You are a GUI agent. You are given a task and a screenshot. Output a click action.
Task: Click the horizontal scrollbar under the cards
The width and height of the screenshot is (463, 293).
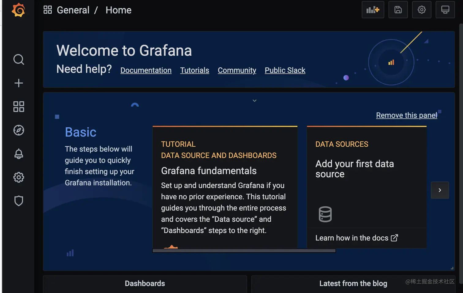[244, 251]
